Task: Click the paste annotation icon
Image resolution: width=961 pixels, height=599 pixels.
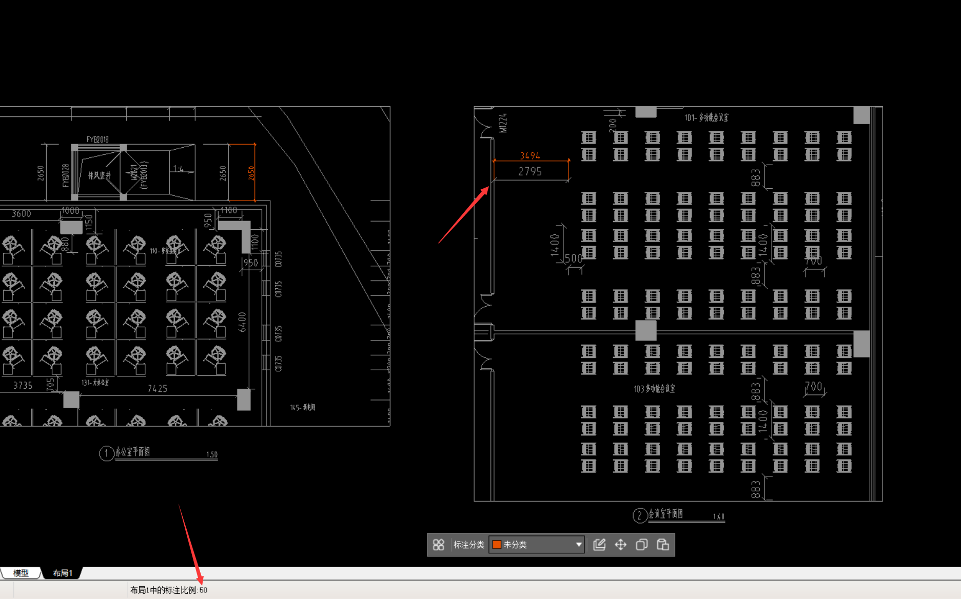Action: tap(663, 545)
